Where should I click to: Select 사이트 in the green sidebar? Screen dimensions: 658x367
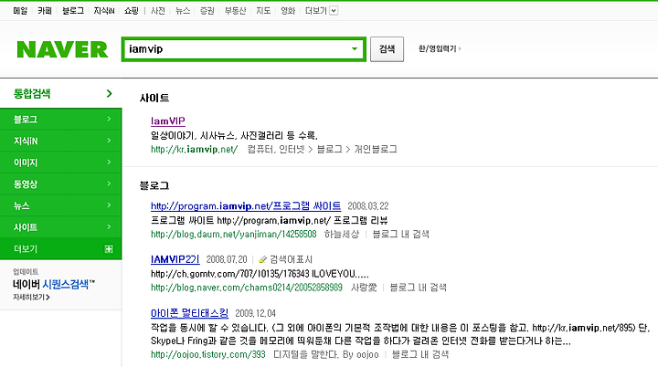(61, 227)
